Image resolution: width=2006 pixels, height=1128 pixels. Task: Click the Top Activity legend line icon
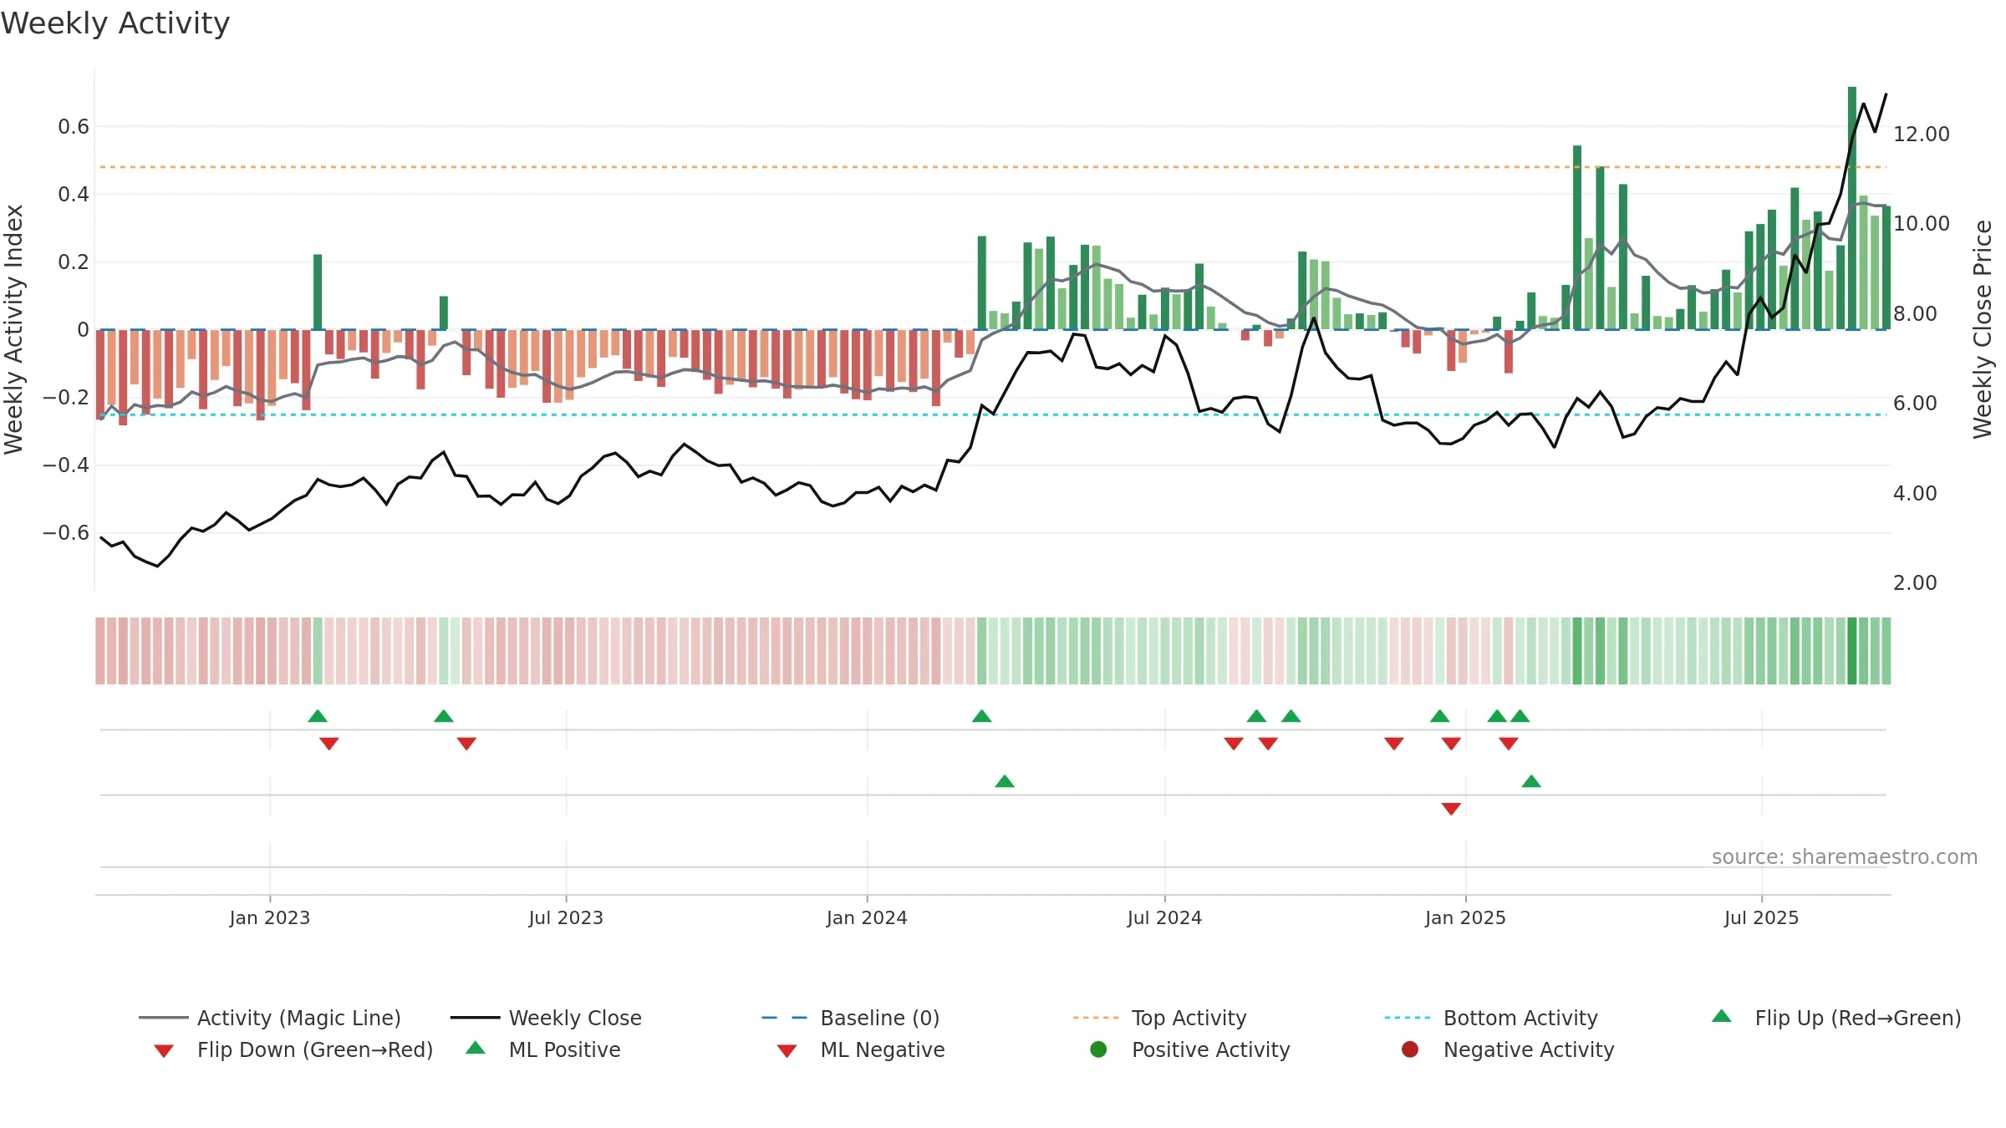pos(1096,1018)
